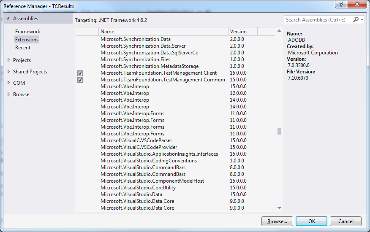This screenshot has height=232, width=370.
Task: Click the Browse tree label
Action: [x=21, y=94]
